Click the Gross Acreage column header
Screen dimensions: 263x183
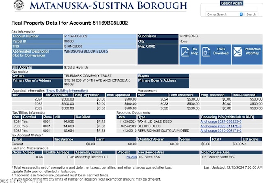pyautogui.click(x=27, y=152)
